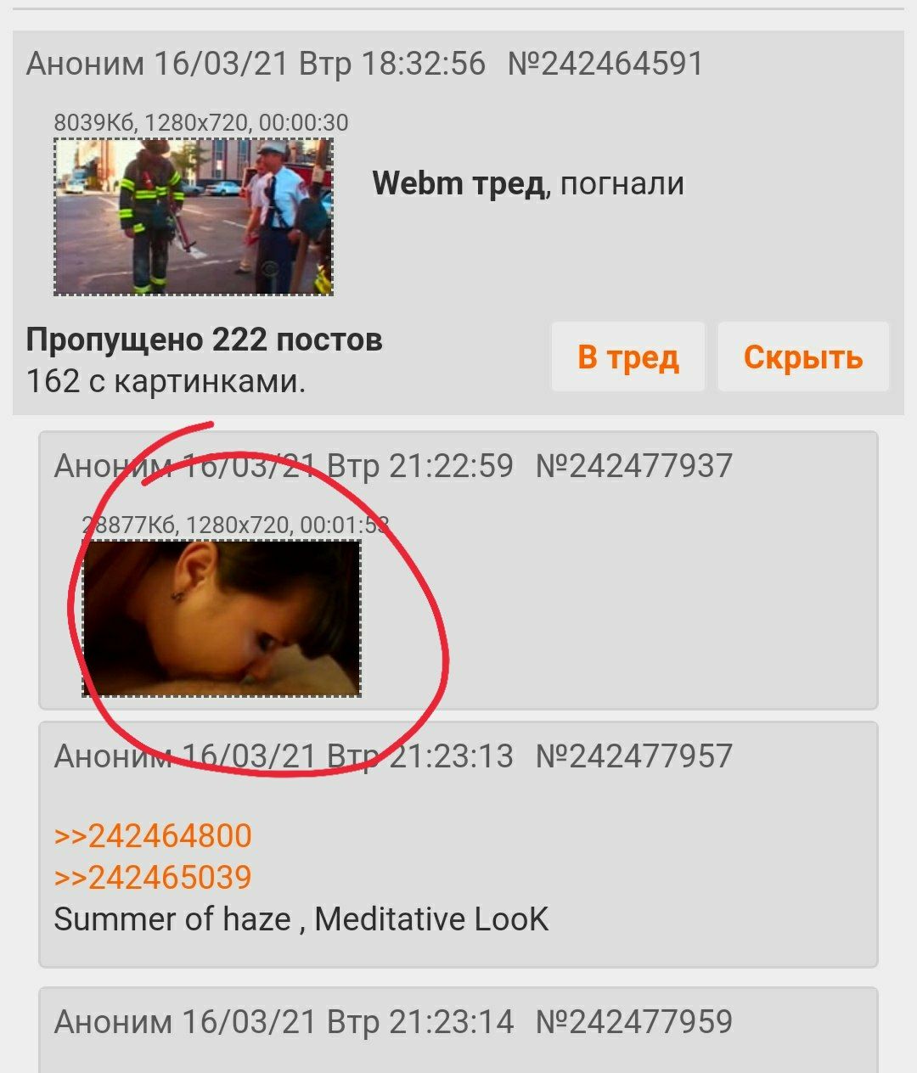The image size is (917, 1073).
Task: Follow the reply link >>242465039
Action: 153,878
